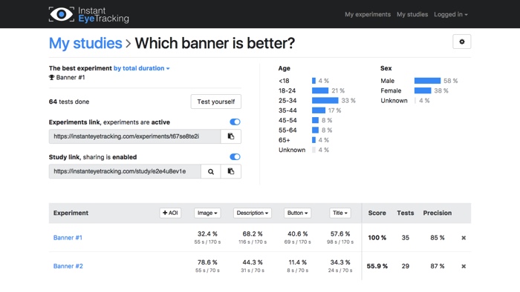Click Banner #2 tests count '29'

pyautogui.click(x=406, y=266)
